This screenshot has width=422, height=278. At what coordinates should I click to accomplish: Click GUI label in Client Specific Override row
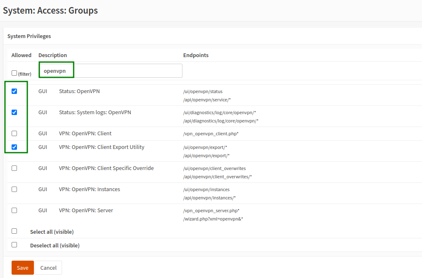[x=43, y=168]
